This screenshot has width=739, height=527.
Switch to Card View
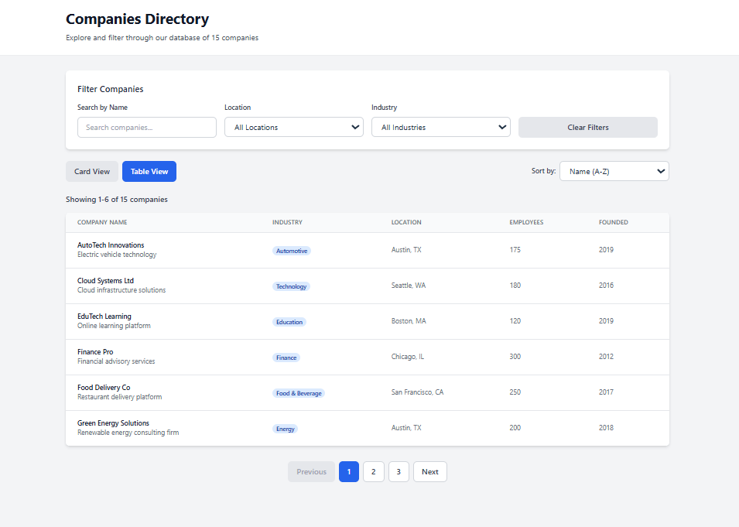[91, 171]
